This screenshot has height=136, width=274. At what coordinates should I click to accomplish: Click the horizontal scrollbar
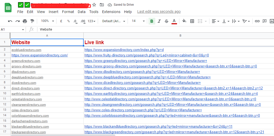tap(63, 135)
